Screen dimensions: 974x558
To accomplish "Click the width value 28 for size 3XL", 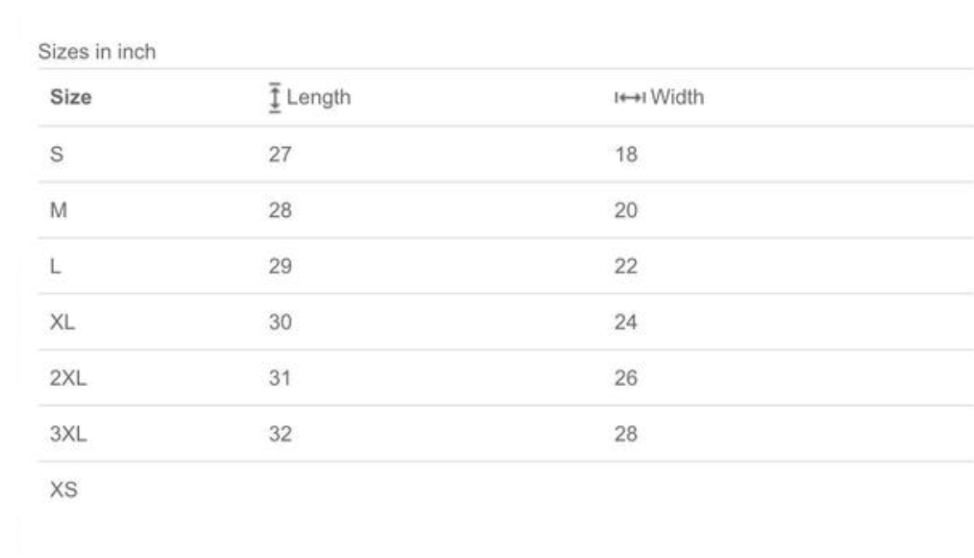I will point(626,434).
